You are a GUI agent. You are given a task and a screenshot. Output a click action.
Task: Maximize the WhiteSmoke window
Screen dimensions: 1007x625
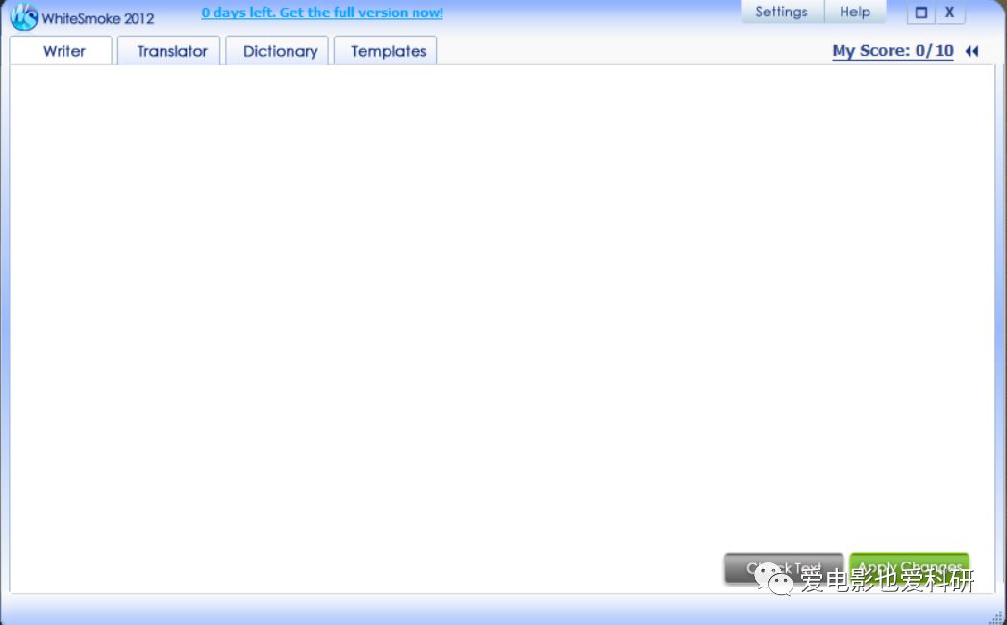(921, 12)
